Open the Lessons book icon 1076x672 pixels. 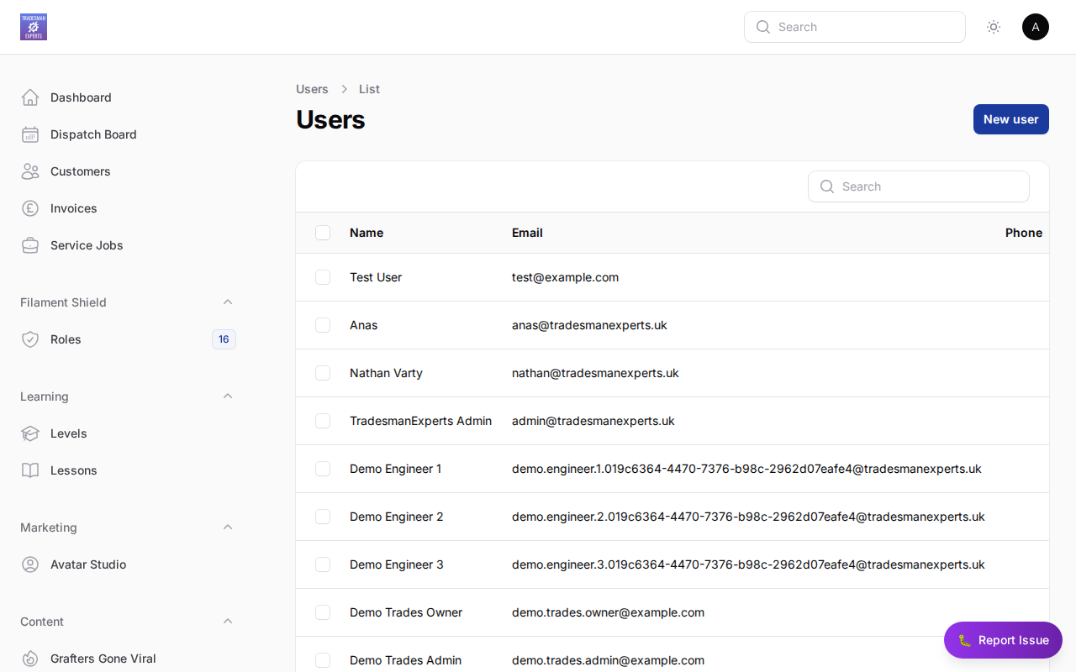[30, 470]
